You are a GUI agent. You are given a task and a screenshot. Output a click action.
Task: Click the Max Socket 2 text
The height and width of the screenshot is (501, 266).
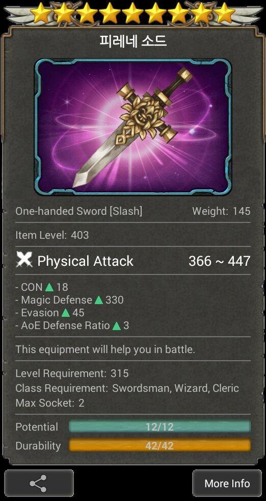50,403
